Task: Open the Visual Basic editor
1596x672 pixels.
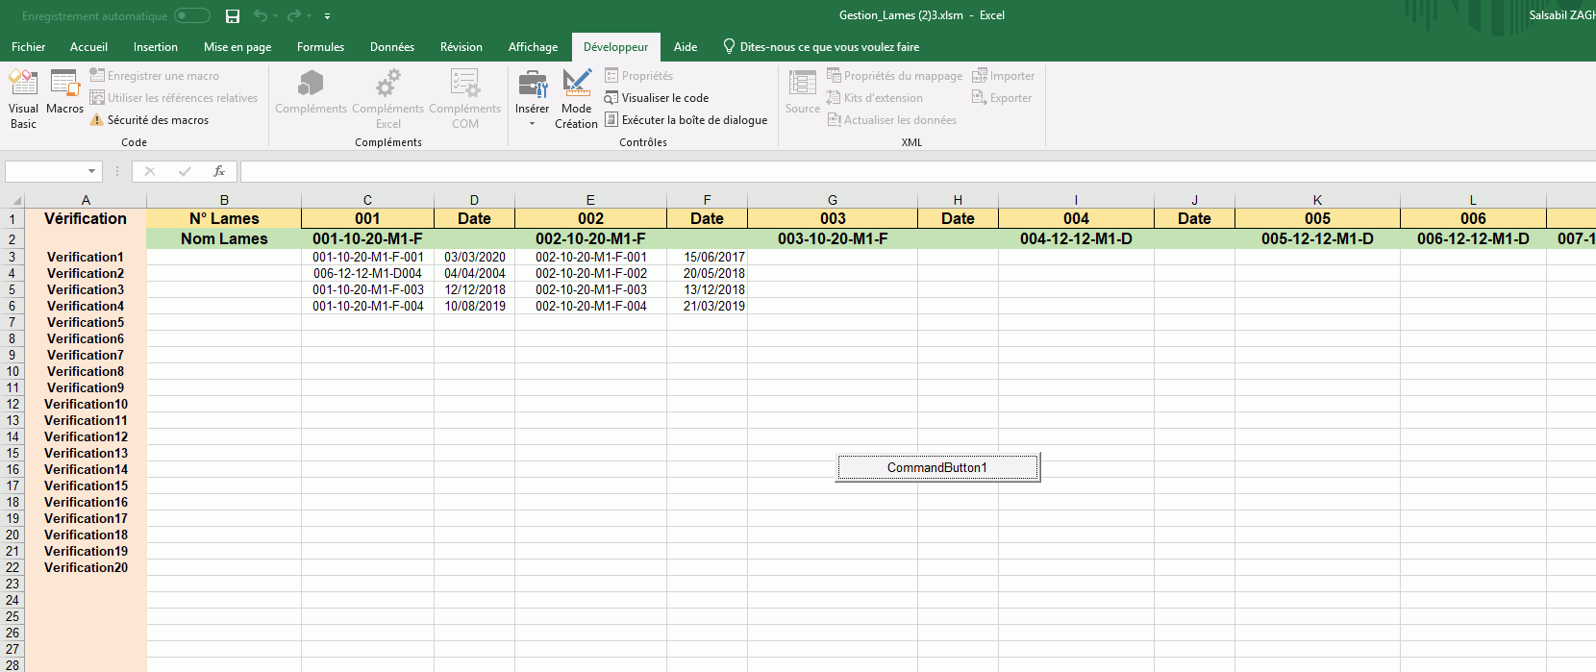Action: (x=23, y=98)
